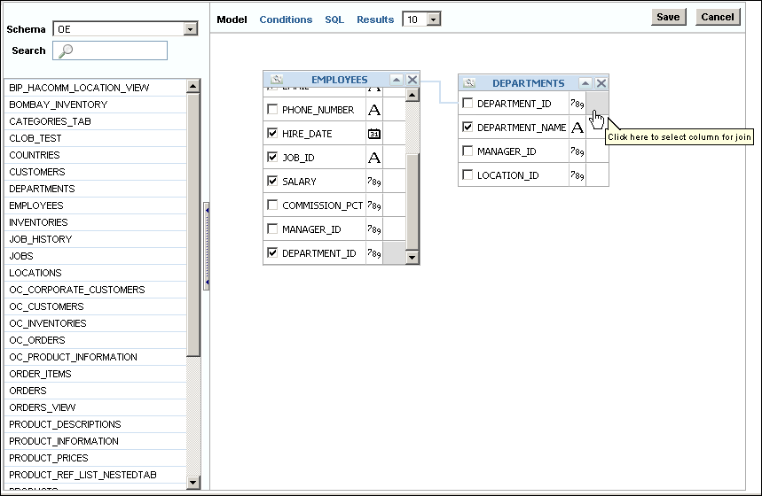Switch to the Model tab
762x496 pixels.
click(232, 19)
